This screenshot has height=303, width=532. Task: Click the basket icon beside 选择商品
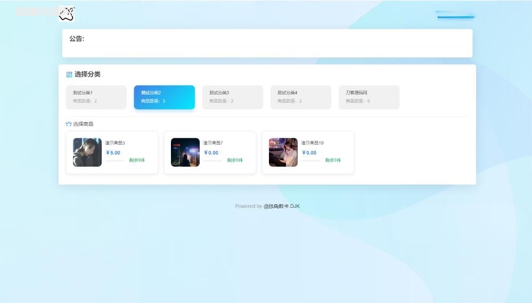(x=69, y=124)
